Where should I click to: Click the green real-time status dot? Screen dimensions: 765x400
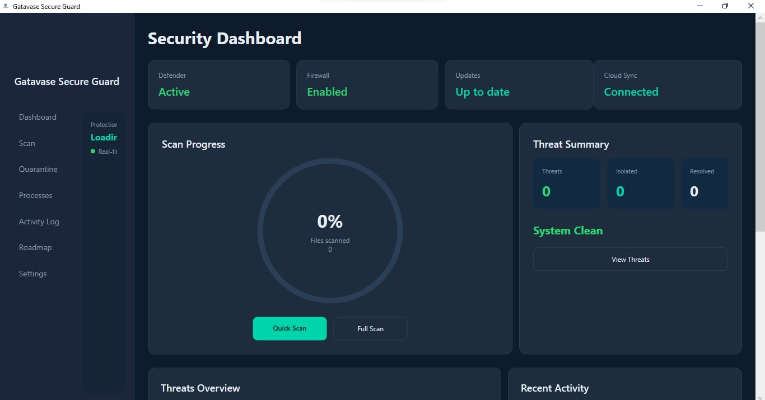point(93,152)
